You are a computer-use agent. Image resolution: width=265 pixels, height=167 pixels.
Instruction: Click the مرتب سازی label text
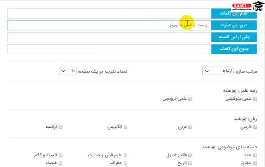245,71
